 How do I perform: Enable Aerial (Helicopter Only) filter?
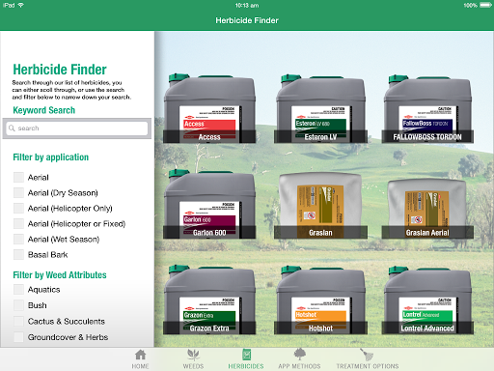click(18, 208)
